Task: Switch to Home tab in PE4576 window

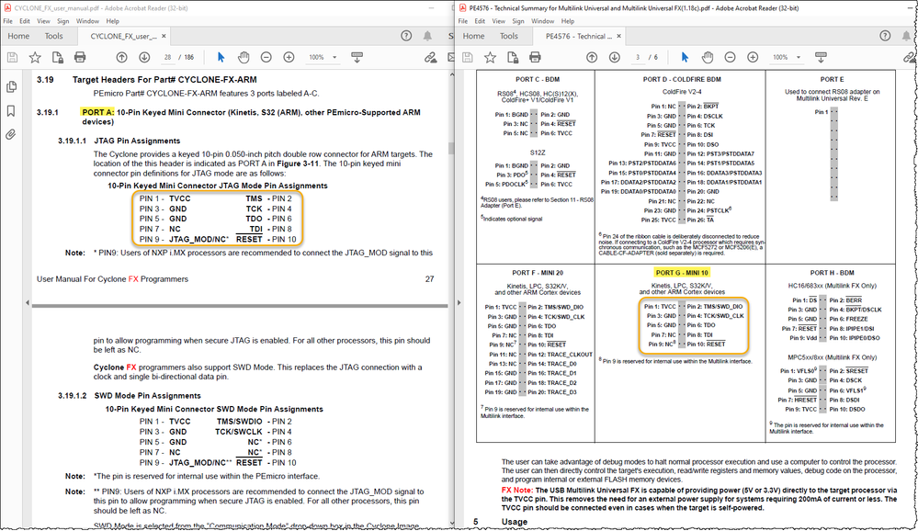Action: click(473, 36)
